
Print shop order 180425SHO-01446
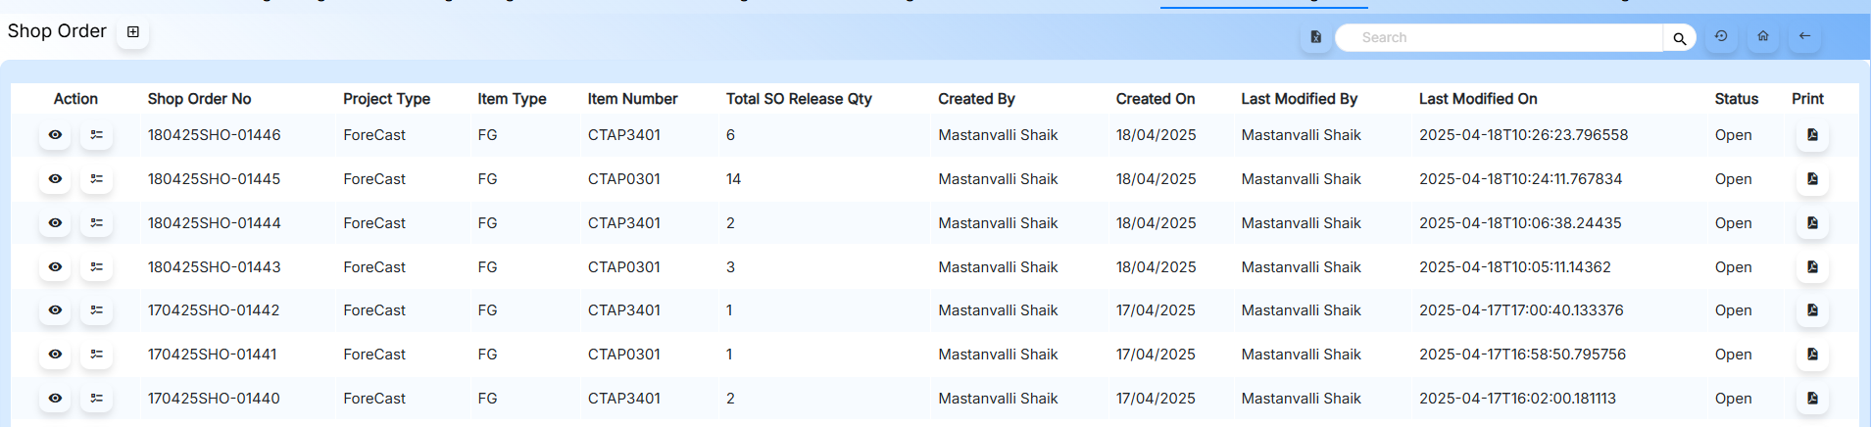tap(1812, 135)
